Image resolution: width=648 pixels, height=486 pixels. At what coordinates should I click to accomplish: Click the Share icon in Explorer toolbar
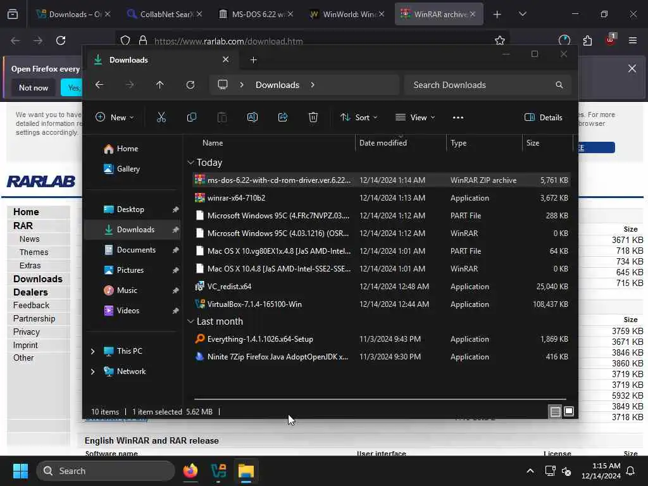point(283,117)
